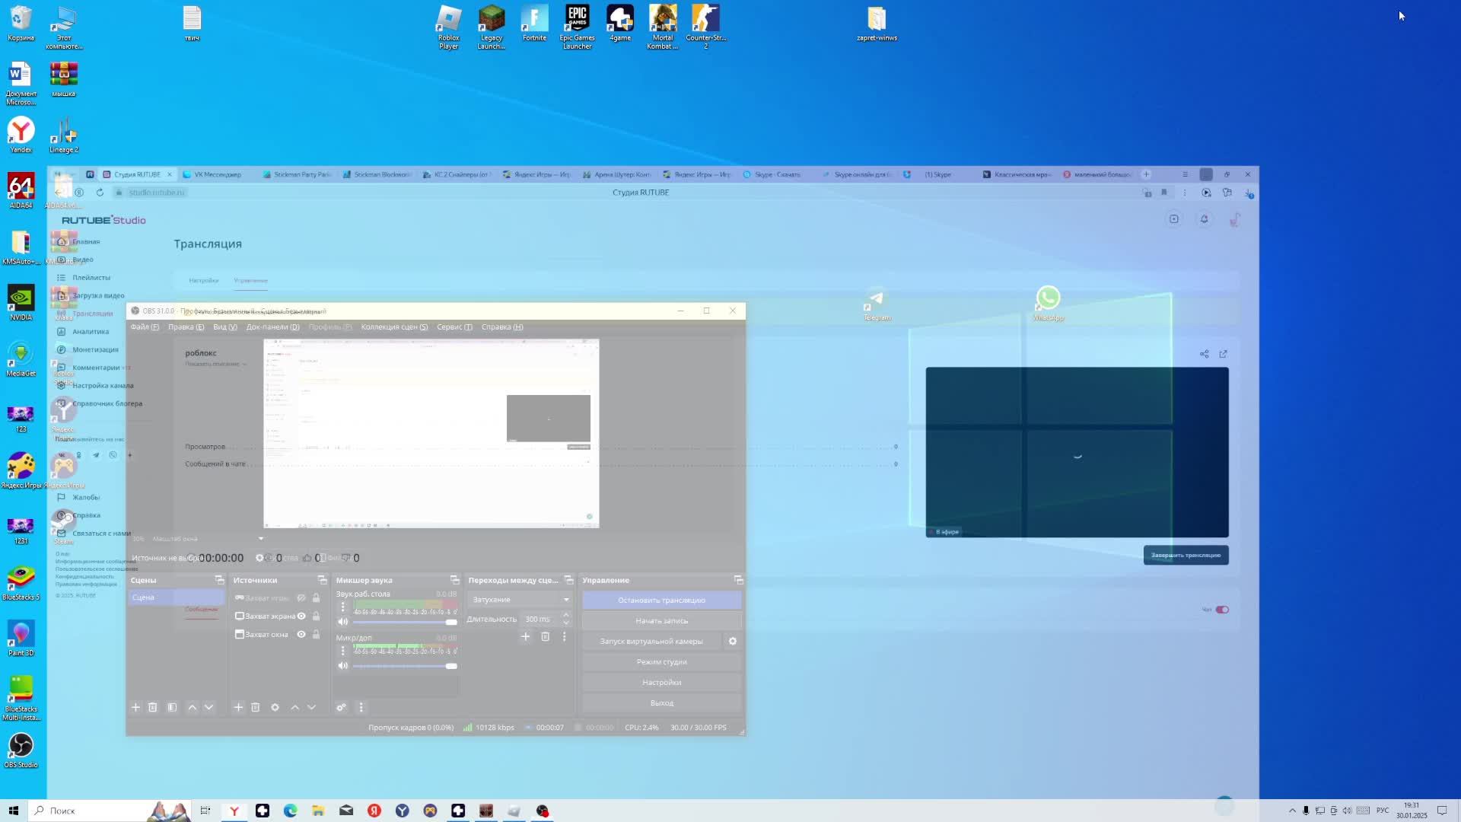
Task: Hide Захват экрана source eye icon
Action: (x=301, y=616)
